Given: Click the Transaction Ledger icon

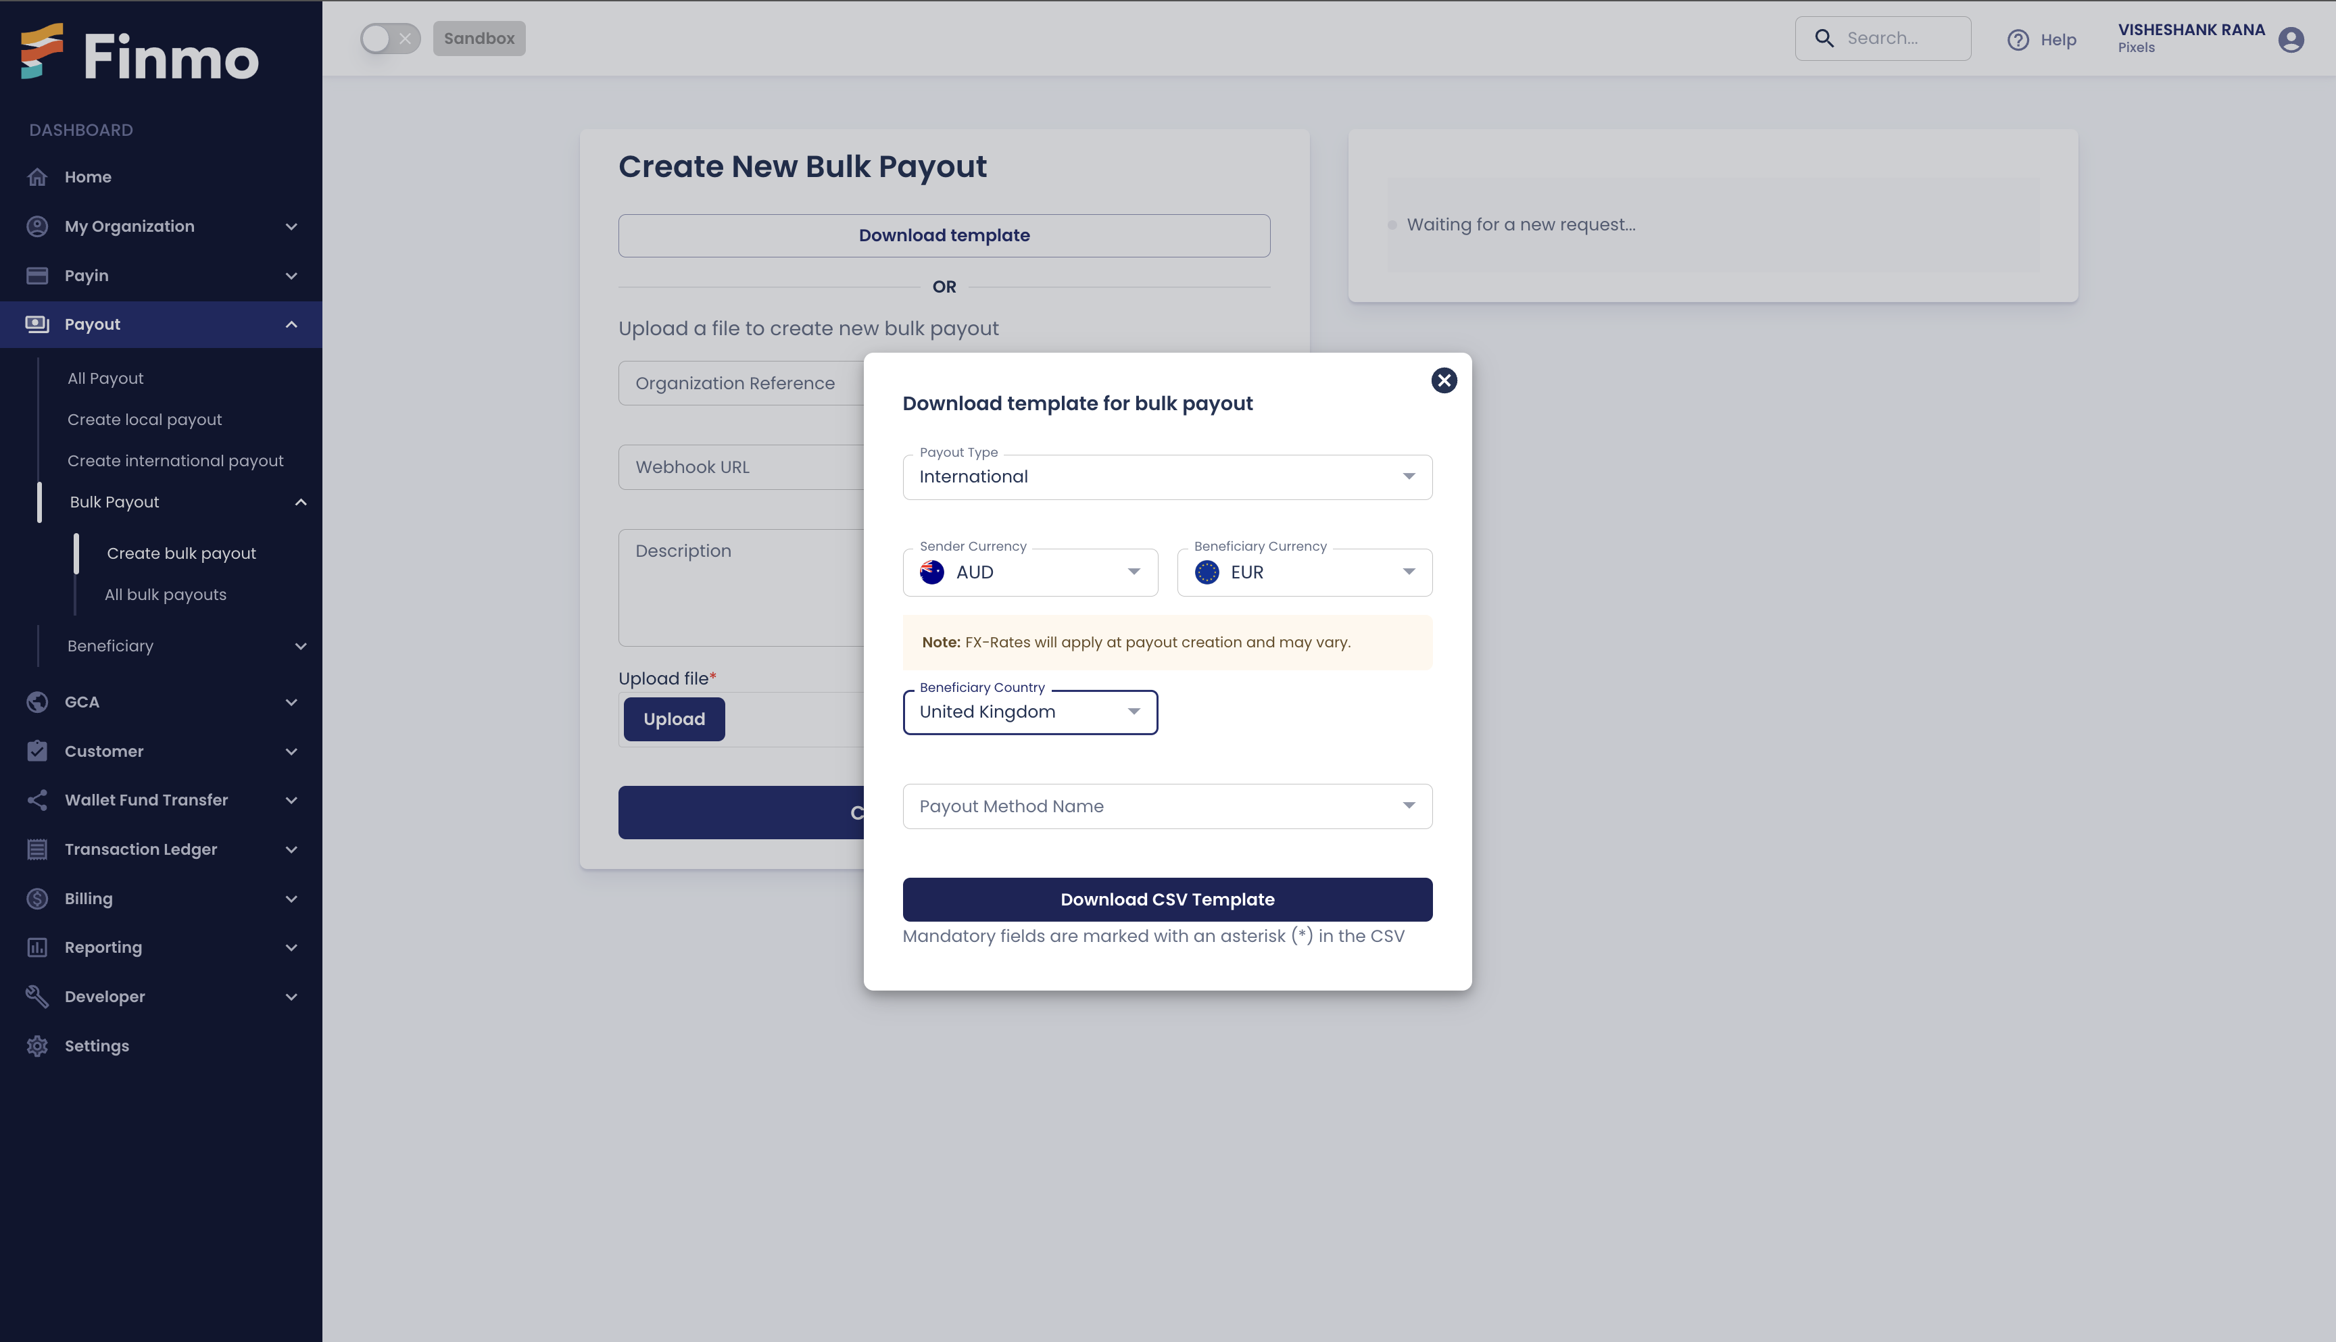Looking at the screenshot, I should [x=39, y=848].
